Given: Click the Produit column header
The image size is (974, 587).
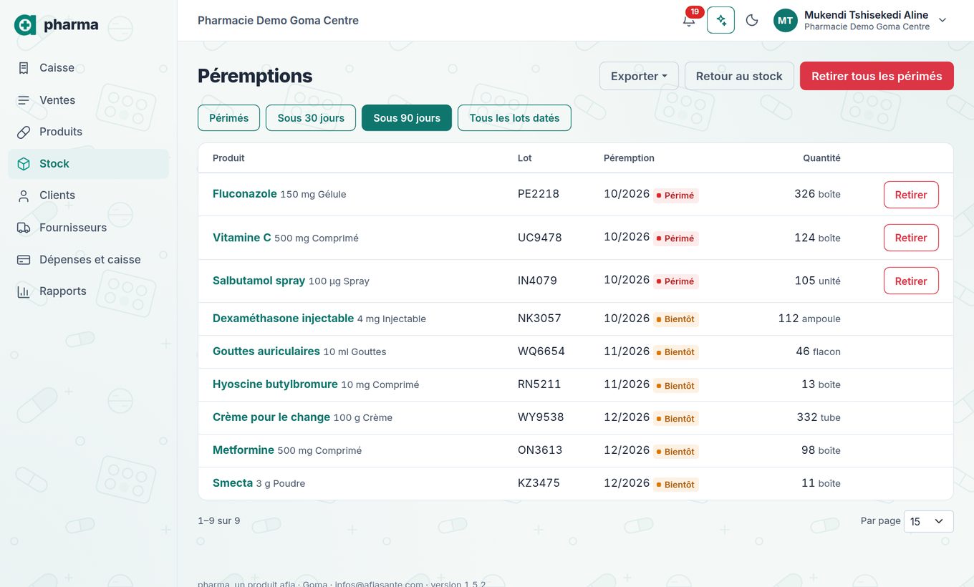Looking at the screenshot, I should 228,158.
